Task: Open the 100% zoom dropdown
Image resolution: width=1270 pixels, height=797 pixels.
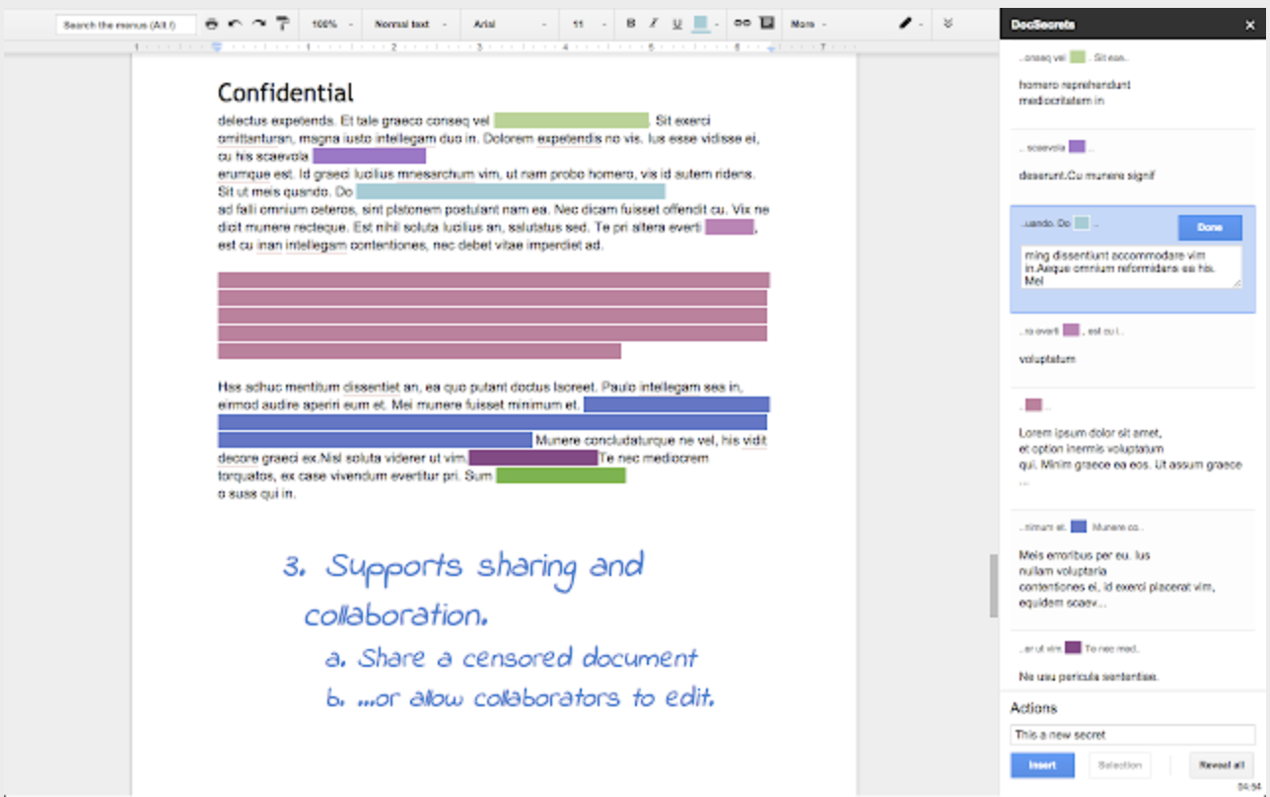Action: coord(330,24)
